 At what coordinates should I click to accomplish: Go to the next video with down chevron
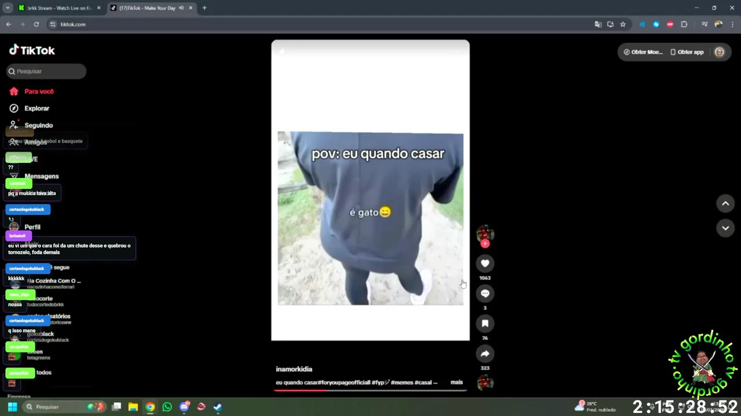pyautogui.click(x=725, y=228)
